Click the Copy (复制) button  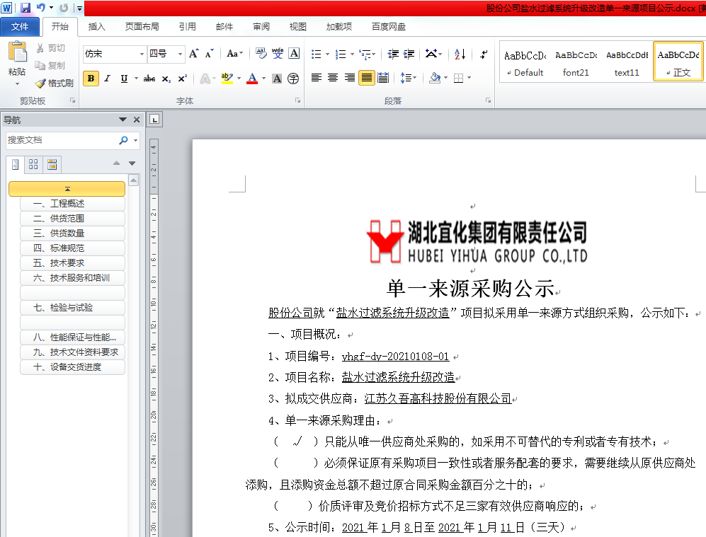click(x=51, y=66)
